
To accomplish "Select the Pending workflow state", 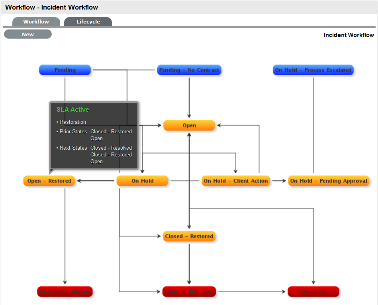I will coord(65,70).
